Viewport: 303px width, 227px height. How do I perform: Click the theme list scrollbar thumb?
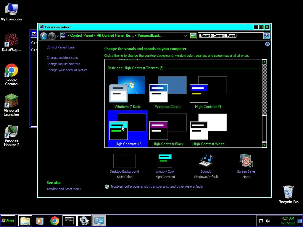pyautogui.click(x=264, y=129)
